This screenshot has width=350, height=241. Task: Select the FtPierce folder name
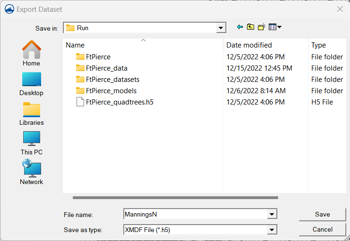tap(98, 57)
